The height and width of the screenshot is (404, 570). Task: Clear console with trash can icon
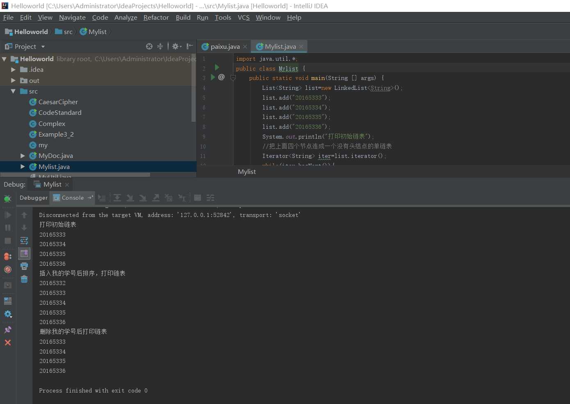coord(24,279)
